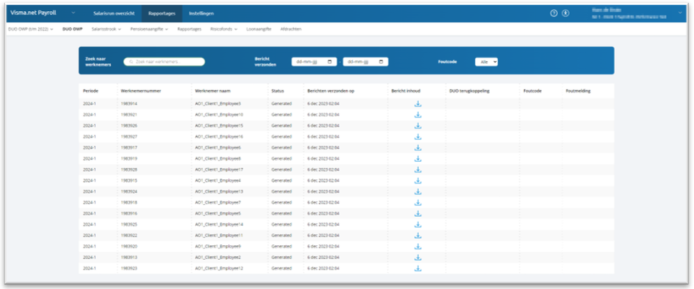The height and width of the screenshot is (289, 694).
Task: Download message content for employee 1983924
Action: point(418,192)
